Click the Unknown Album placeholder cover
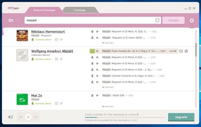The height and width of the screenshot is (127, 201). [22, 55]
